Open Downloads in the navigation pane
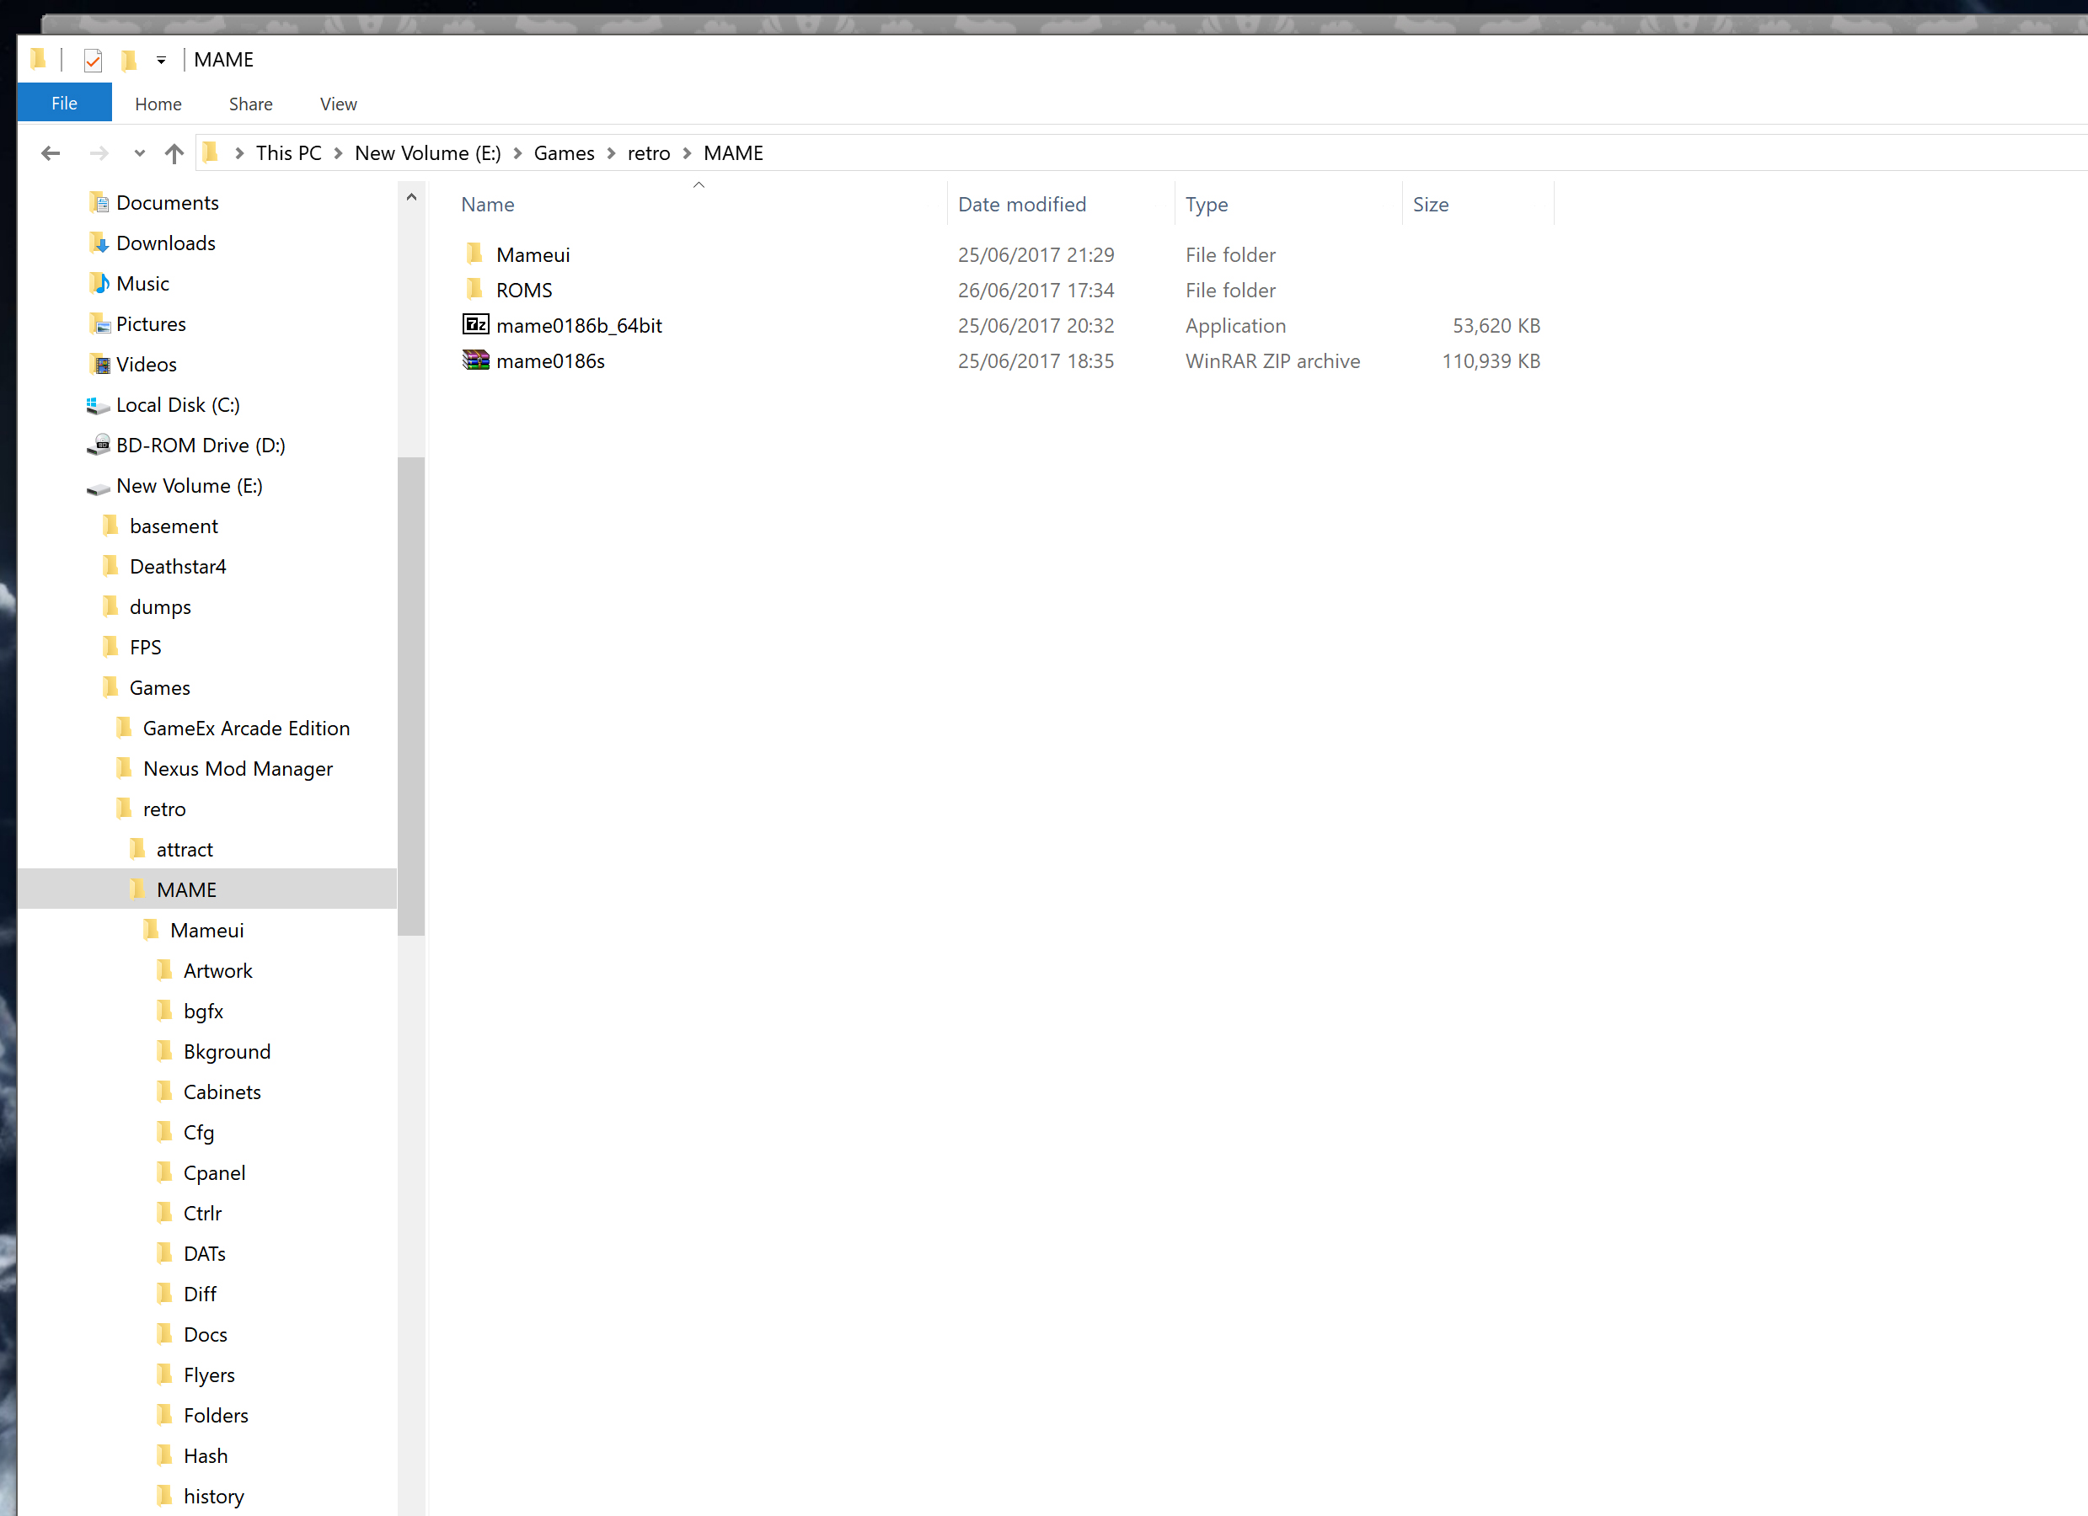The width and height of the screenshot is (2088, 1516). 166,243
